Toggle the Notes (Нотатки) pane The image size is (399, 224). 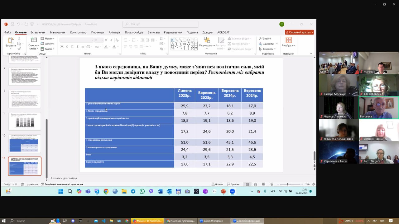217,184
